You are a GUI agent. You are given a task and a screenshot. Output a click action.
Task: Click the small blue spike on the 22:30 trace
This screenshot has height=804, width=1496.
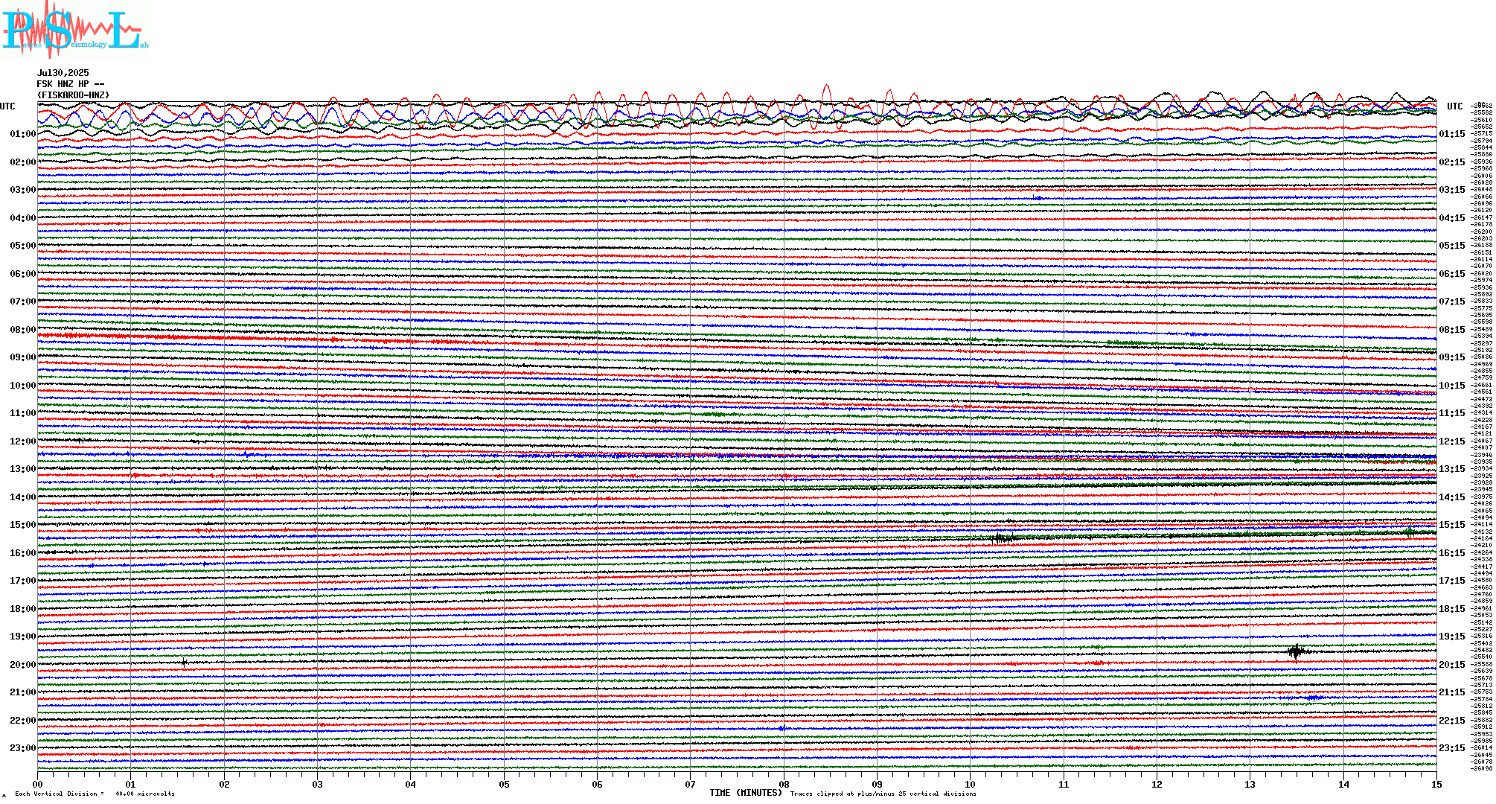782,728
